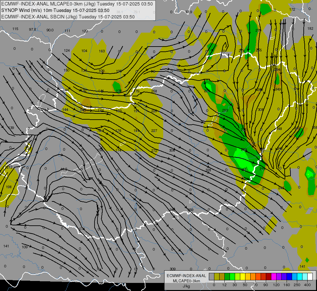Viewport: 317px width, 291px height.
Task: Pick the pure yellow legend swatch before 50
Action: pos(243,276)
